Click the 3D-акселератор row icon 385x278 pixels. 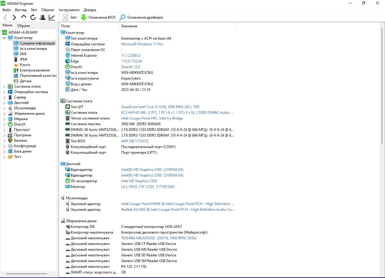click(x=68, y=181)
